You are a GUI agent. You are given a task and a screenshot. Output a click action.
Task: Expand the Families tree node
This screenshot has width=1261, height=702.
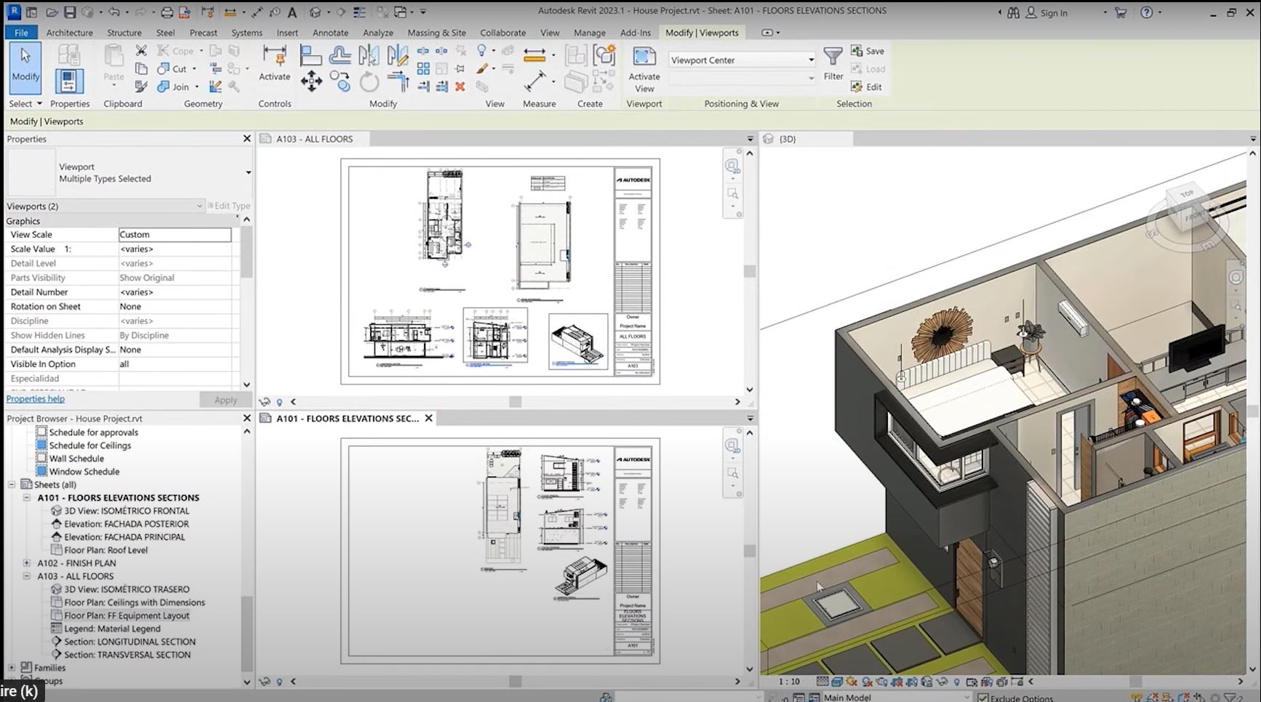pos(12,668)
